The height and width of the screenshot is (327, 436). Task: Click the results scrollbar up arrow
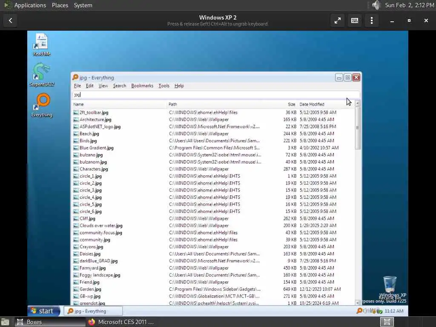coord(358,103)
